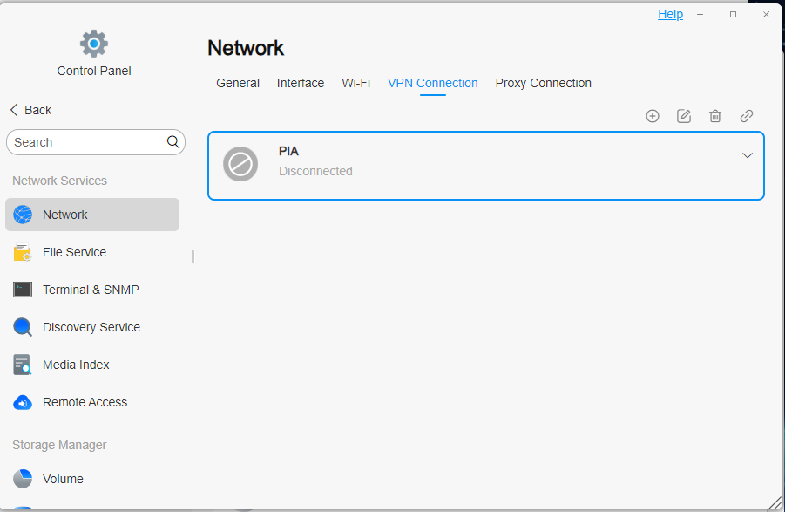Maximize the Control Panel window
785x512 pixels.
[x=733, y=15]
